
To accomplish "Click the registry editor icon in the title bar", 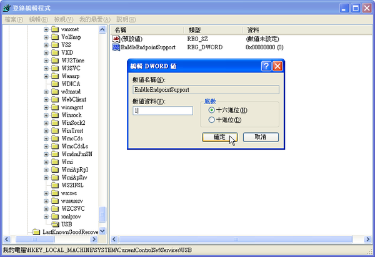I will tap(7, 8).
